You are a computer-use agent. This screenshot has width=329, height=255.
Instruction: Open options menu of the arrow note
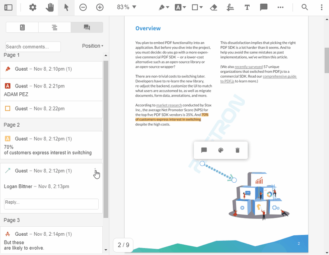pos(95,171)
